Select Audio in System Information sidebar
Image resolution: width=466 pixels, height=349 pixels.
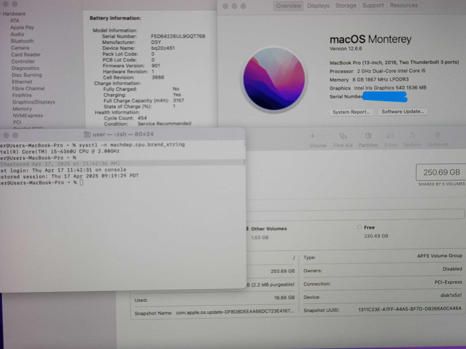click(17, 34)
